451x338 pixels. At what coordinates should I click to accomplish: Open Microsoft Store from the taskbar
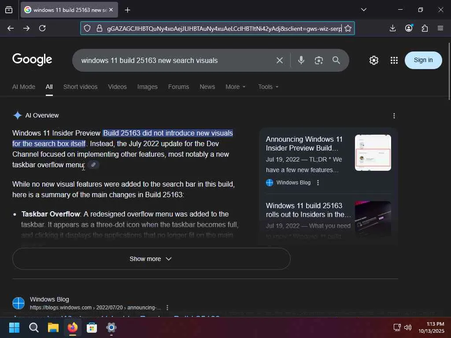coord(92,327)
